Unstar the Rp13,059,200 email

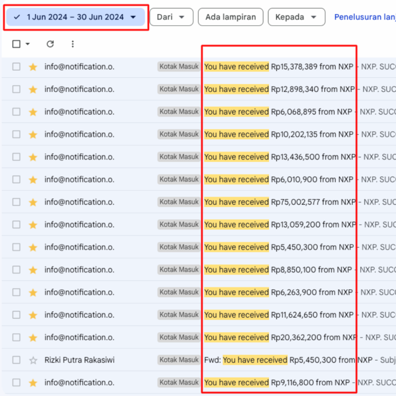(33, 225)
